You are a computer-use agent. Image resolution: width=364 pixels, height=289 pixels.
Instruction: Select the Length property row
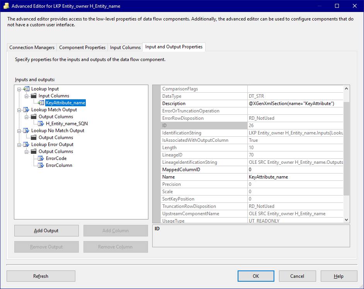point(252,148)
